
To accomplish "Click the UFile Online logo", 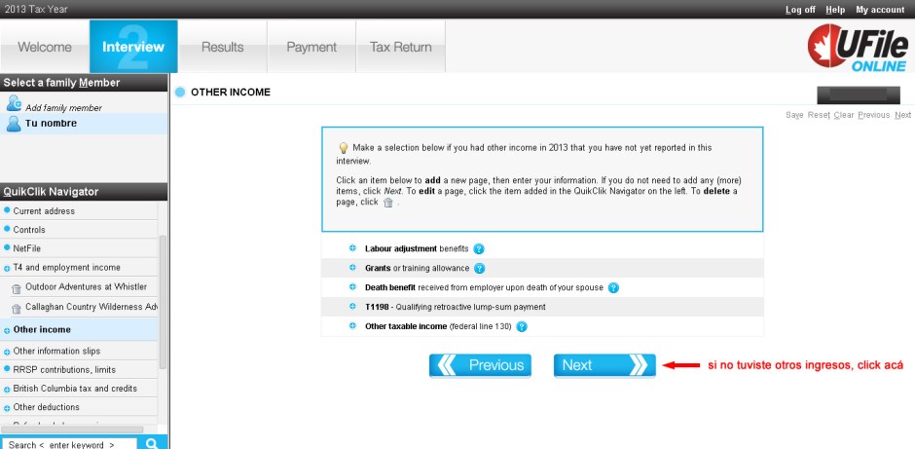I will pyautogui.click(x=857, y=46).
